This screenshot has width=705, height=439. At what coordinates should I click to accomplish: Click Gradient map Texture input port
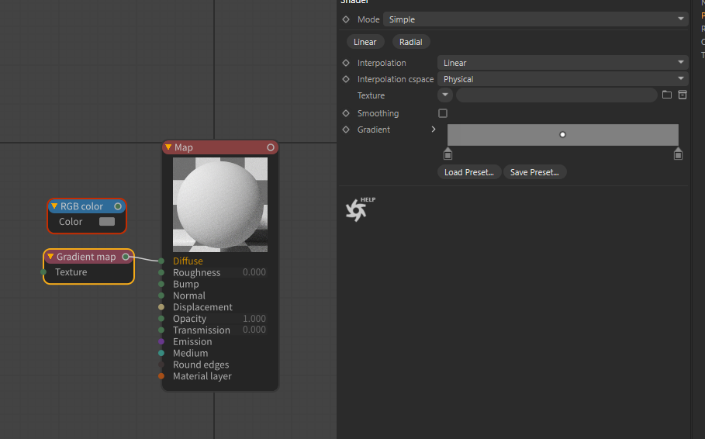43,271
